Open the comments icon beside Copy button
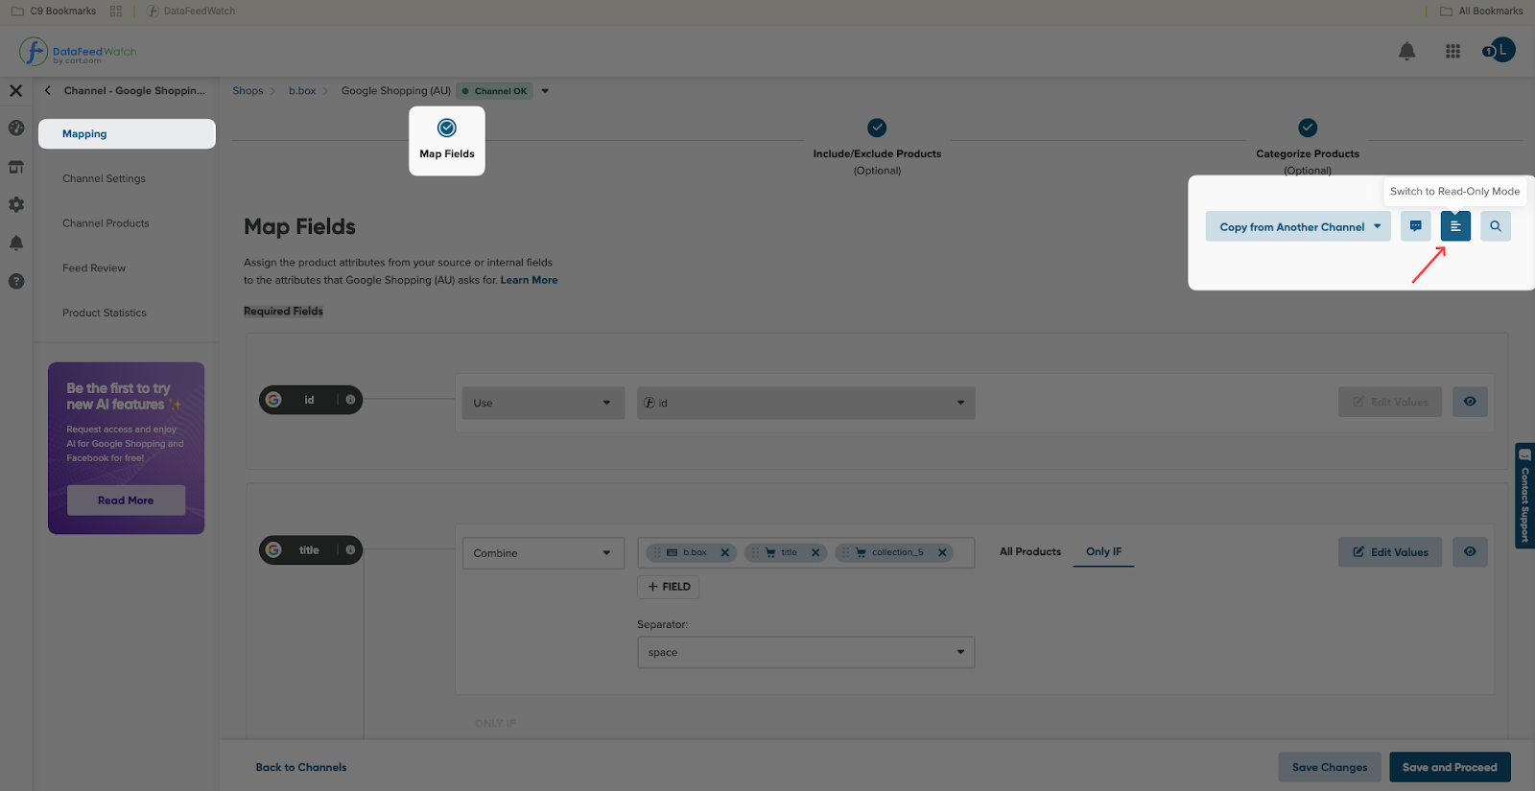Screen dimensions: 1535x791 [1415, 226]
